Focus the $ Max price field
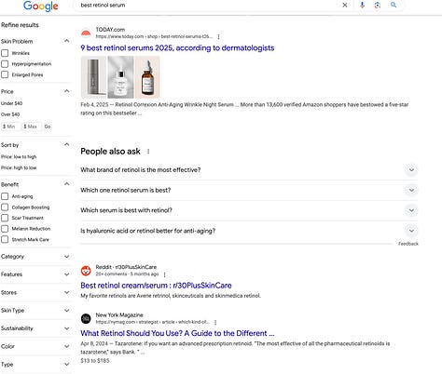This screenshot has width=442, height=374. point(32,127)
